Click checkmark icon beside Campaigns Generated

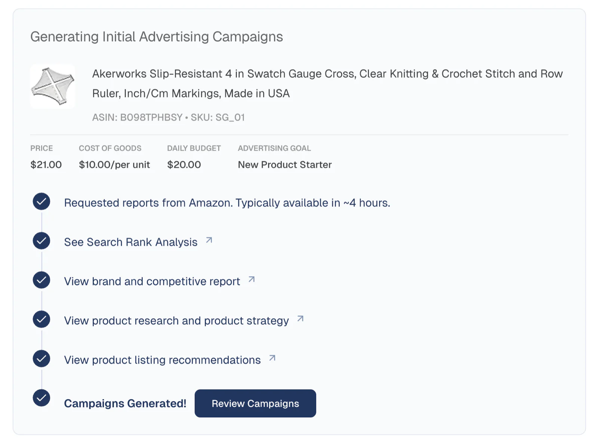(x=41, y=398)
